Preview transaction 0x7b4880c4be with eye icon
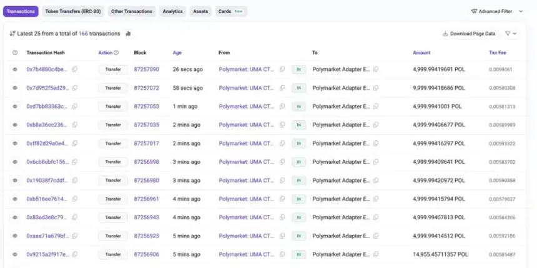This screenshot has width=537, height=268. [x=15, y=69]
